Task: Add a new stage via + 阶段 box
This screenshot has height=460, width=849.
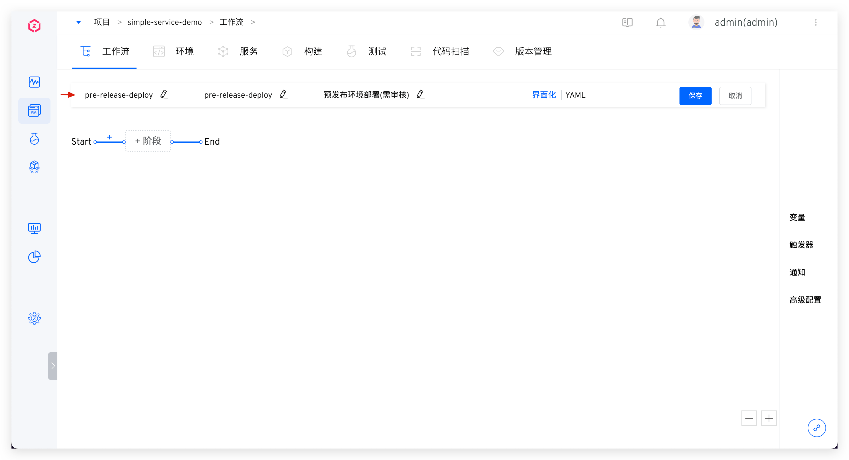Action: click(148, 141)
